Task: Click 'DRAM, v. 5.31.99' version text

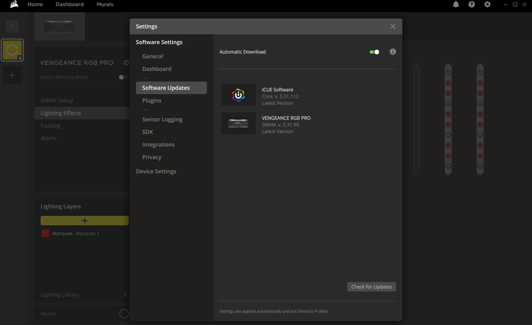Action: click(x=280, y=125)
